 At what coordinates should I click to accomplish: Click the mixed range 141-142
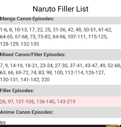(x=30, y=80)
